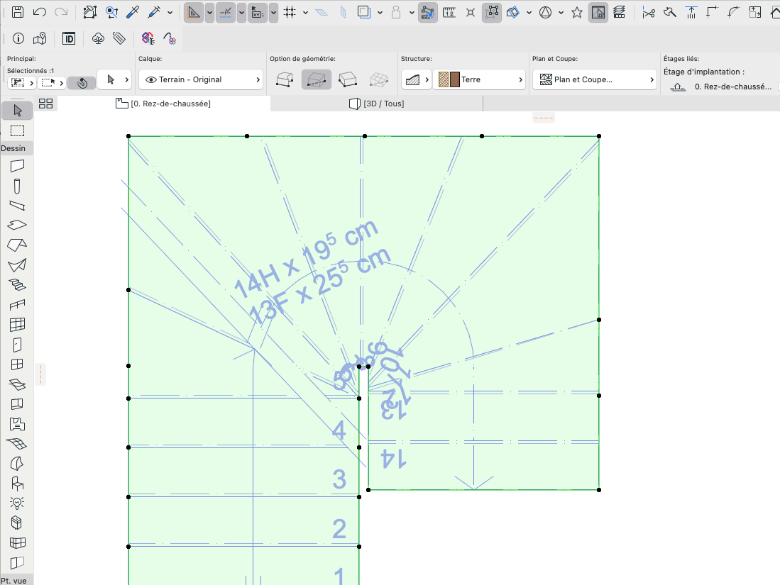Image resolution: width=780 pixels, height=585 pixels.
Task: Click the ID manager icon
Action: click(x=69, y=38)
